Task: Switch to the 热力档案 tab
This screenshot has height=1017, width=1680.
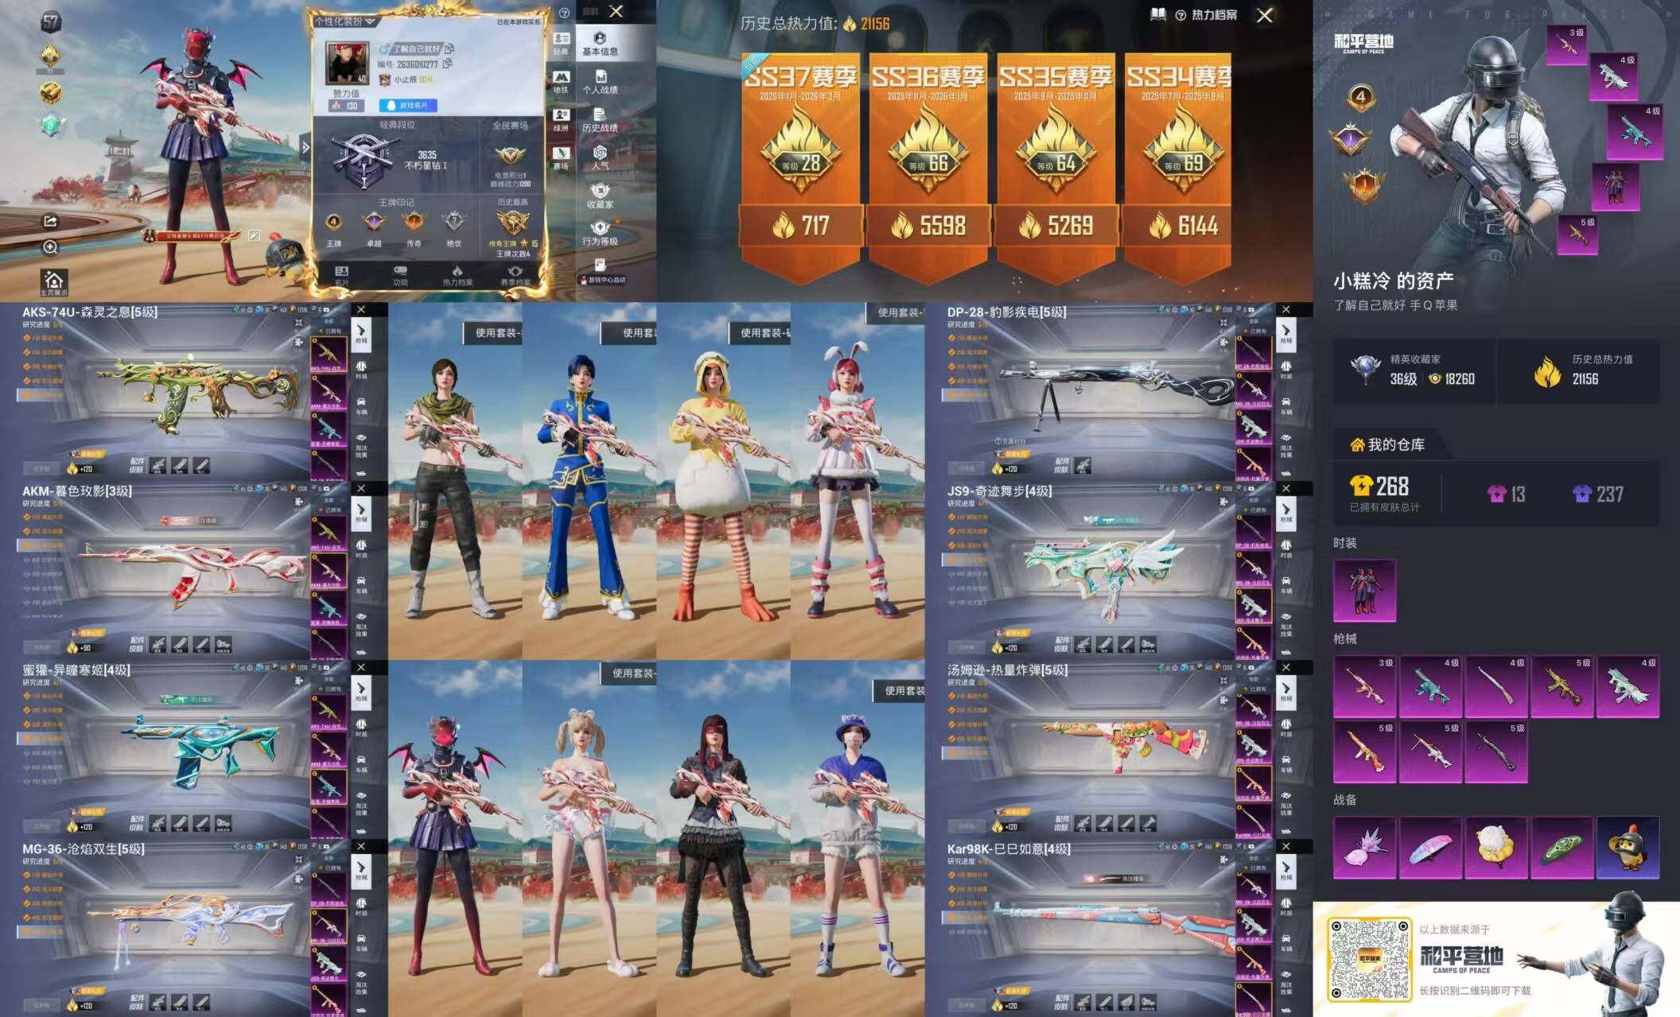Action: (x=457, y=275)
